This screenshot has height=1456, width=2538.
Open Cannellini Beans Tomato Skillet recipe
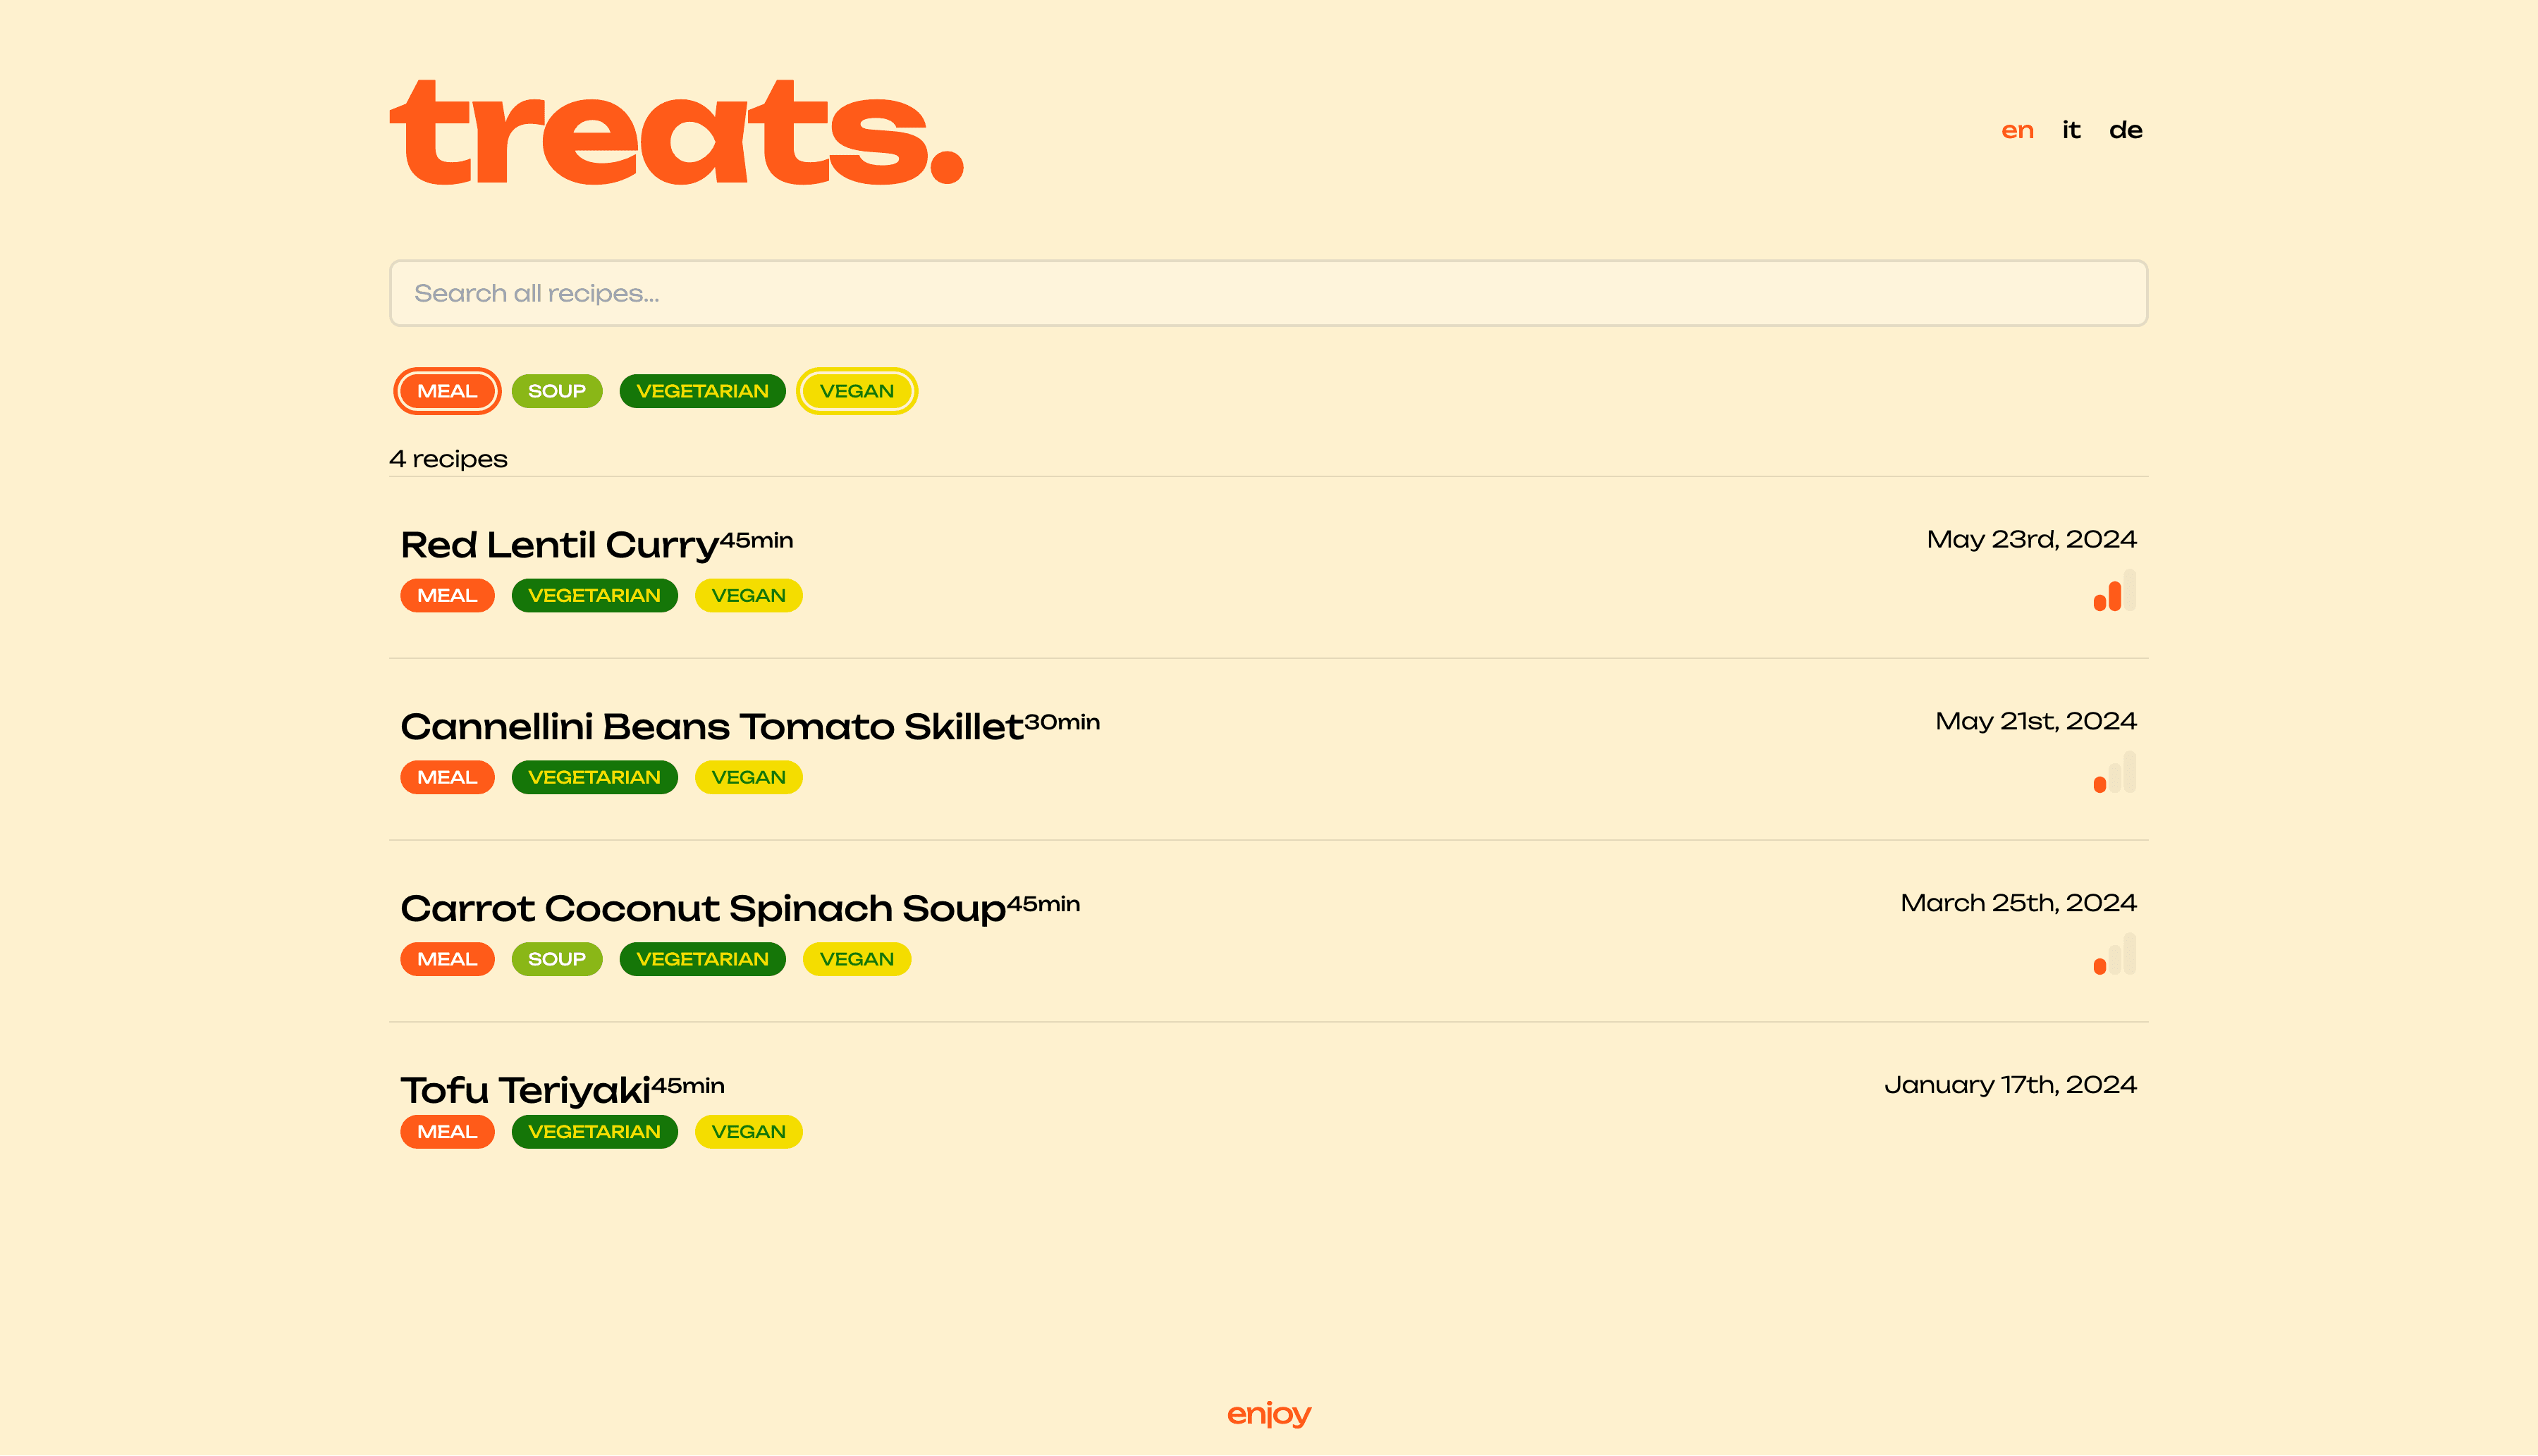pyautogui.click(x=711, y=727)
